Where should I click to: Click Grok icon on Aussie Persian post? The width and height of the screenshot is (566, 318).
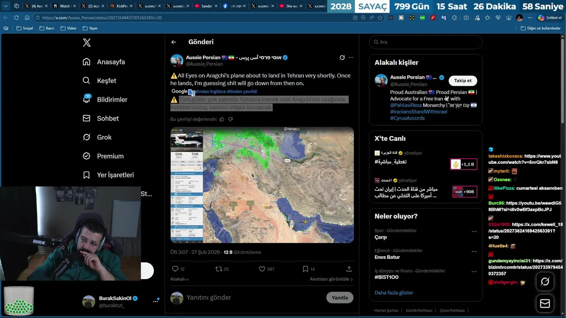pos(342,57)
